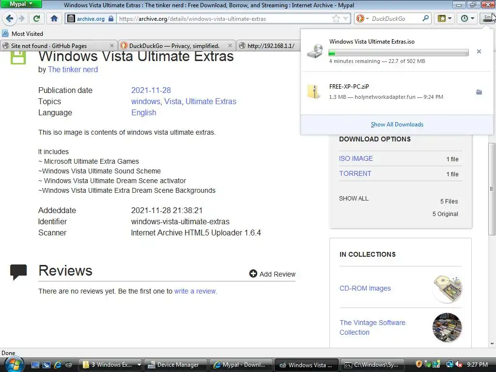Click the URL address field
Viewport: 496px width, 372px height.
click(225, 19)
